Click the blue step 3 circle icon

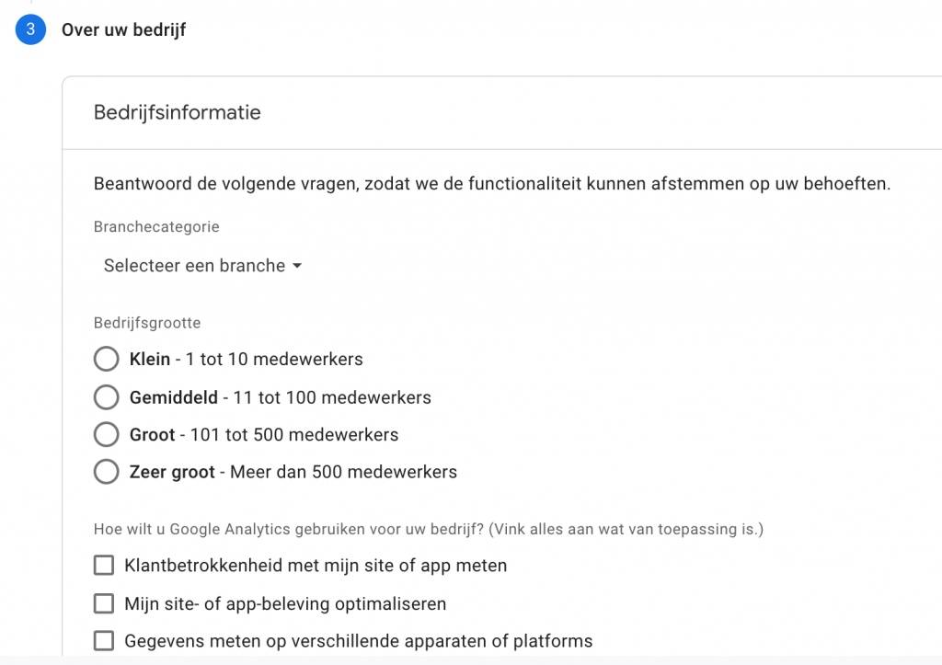point(30,29)
